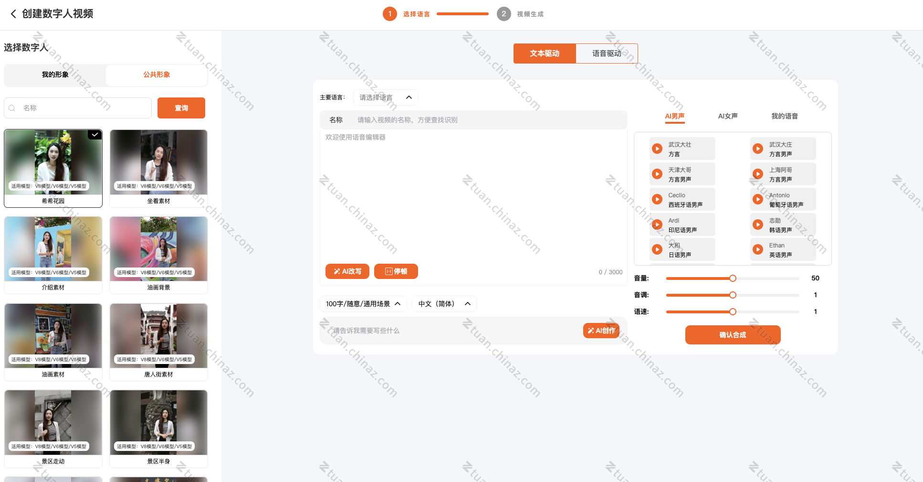Switch to 公共形象 tab

coord(157,75)
